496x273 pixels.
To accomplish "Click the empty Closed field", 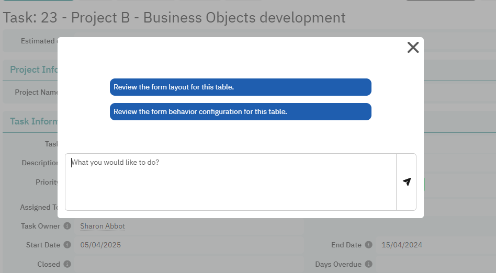I will click(188, 264).
